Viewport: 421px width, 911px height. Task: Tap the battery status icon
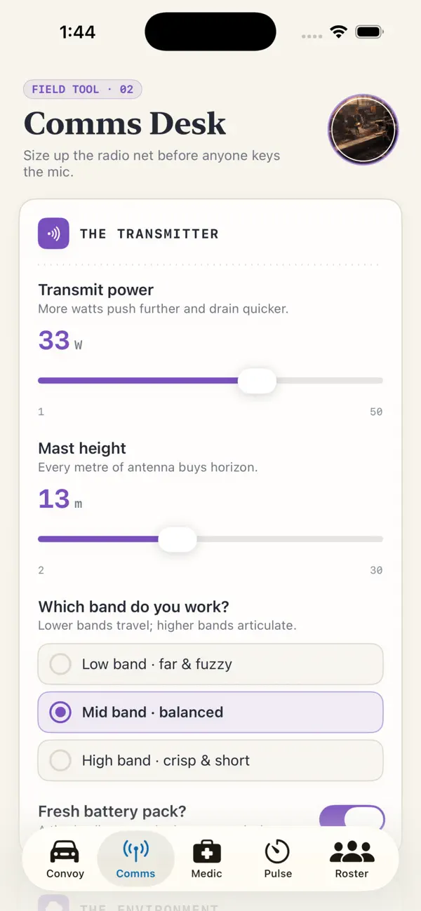pos(369,32)
